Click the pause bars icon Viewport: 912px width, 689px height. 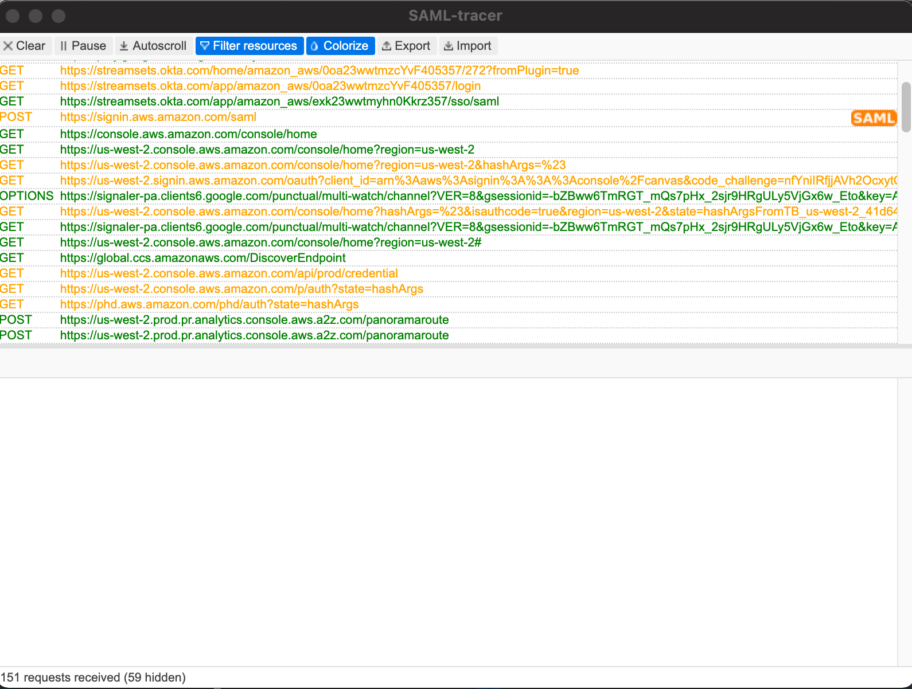coord(64,46)
